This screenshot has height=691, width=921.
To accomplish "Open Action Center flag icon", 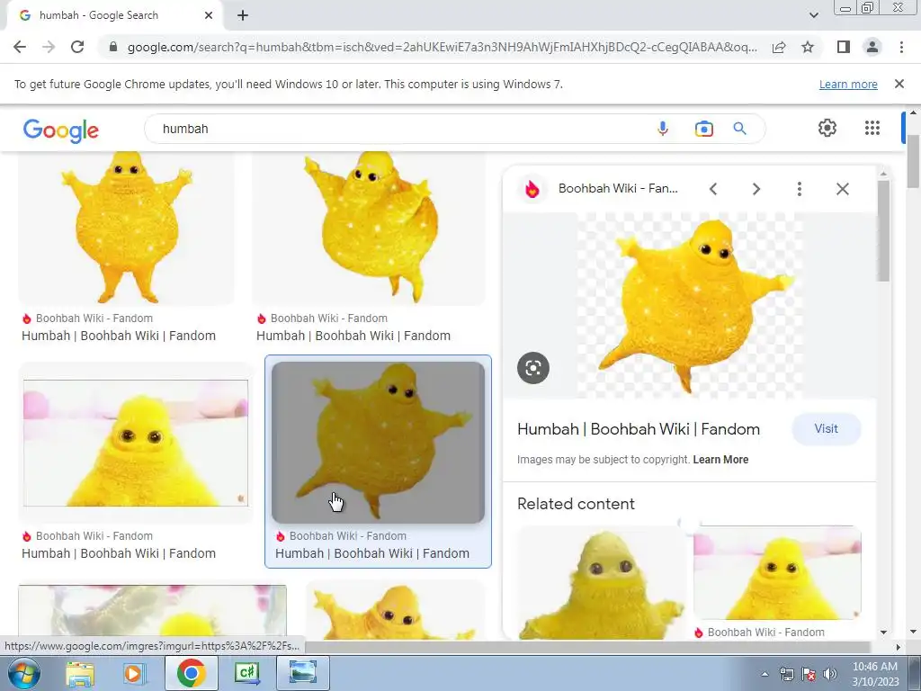I will [x=809, y=674].
